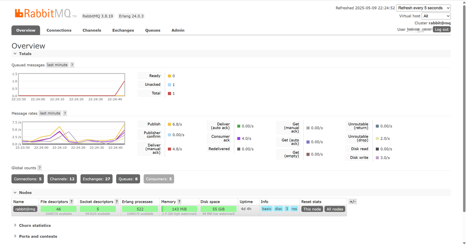The width and height of the screenshot is (466, 245).
Task: Open help icon beside Global counts
Action: tap(40, 168)
